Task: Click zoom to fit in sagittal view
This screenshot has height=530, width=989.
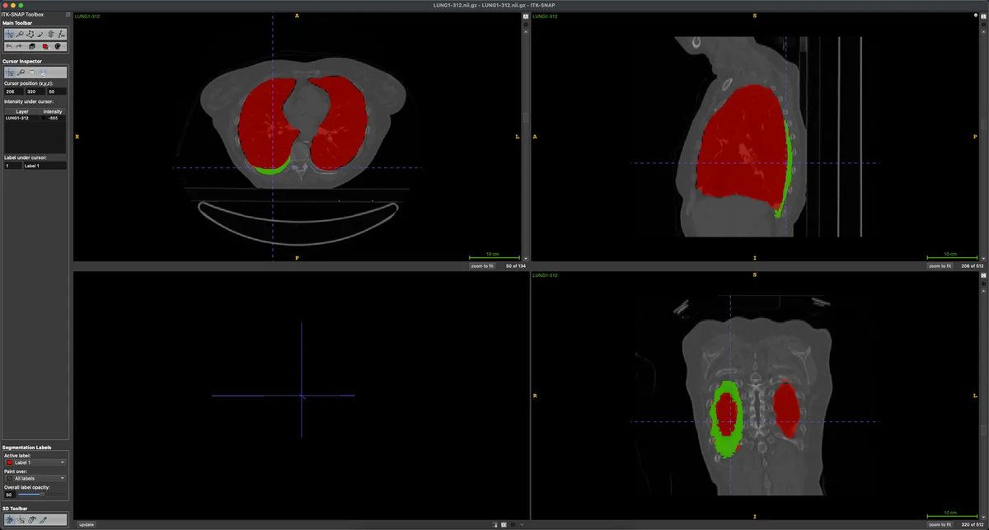Action: (940, 266)
